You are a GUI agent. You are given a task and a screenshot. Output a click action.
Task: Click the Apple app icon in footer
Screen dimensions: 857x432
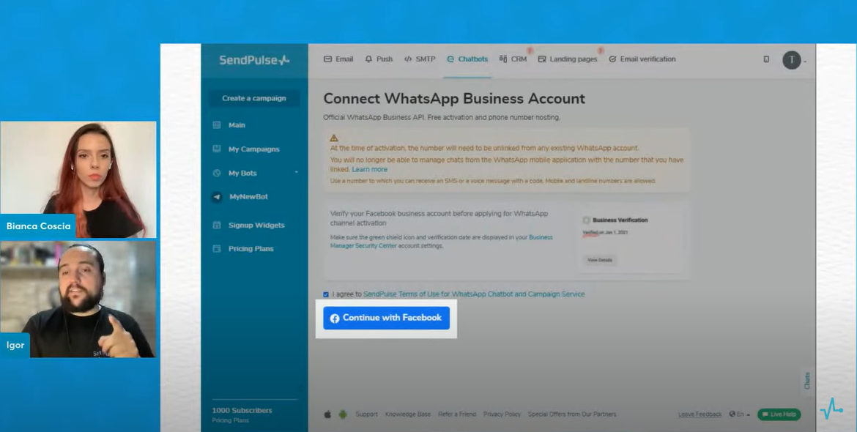point(328,414)
